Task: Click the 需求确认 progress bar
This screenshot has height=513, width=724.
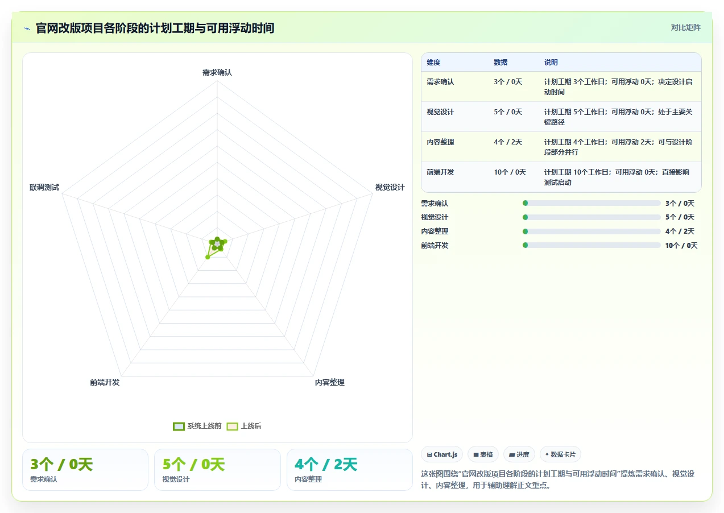Action: point(591,203)
